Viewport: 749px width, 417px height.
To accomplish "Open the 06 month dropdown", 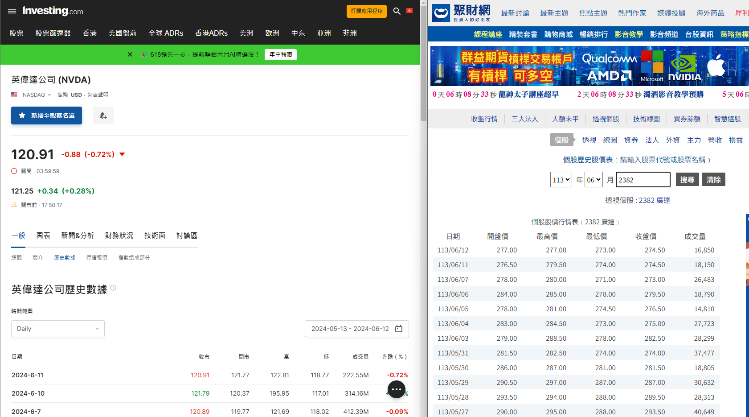I will pyautogui.click(x=593, y=180).
